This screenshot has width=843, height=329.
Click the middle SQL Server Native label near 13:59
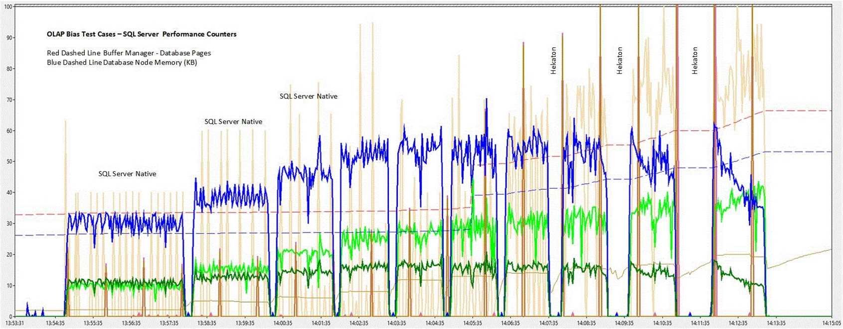(233, 121)
